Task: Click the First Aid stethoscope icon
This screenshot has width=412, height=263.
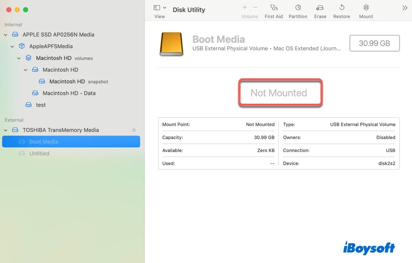Action: 274,8
